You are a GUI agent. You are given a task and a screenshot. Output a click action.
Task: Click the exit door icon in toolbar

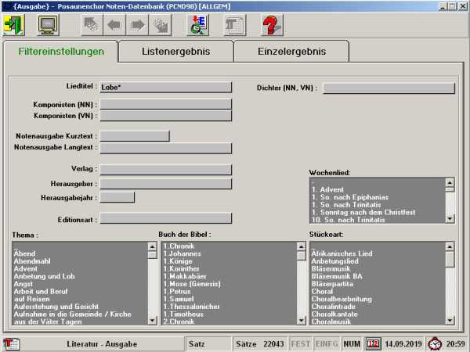pos(13,25)
